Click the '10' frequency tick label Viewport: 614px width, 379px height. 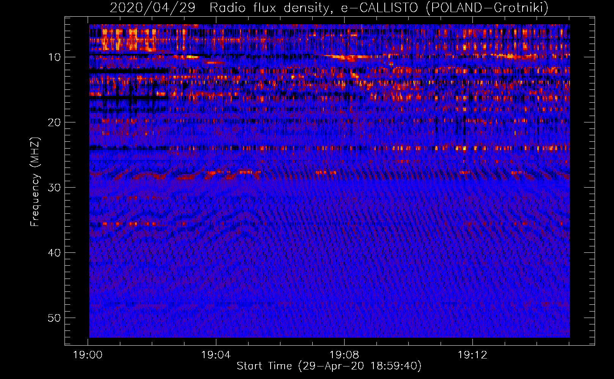55,57
